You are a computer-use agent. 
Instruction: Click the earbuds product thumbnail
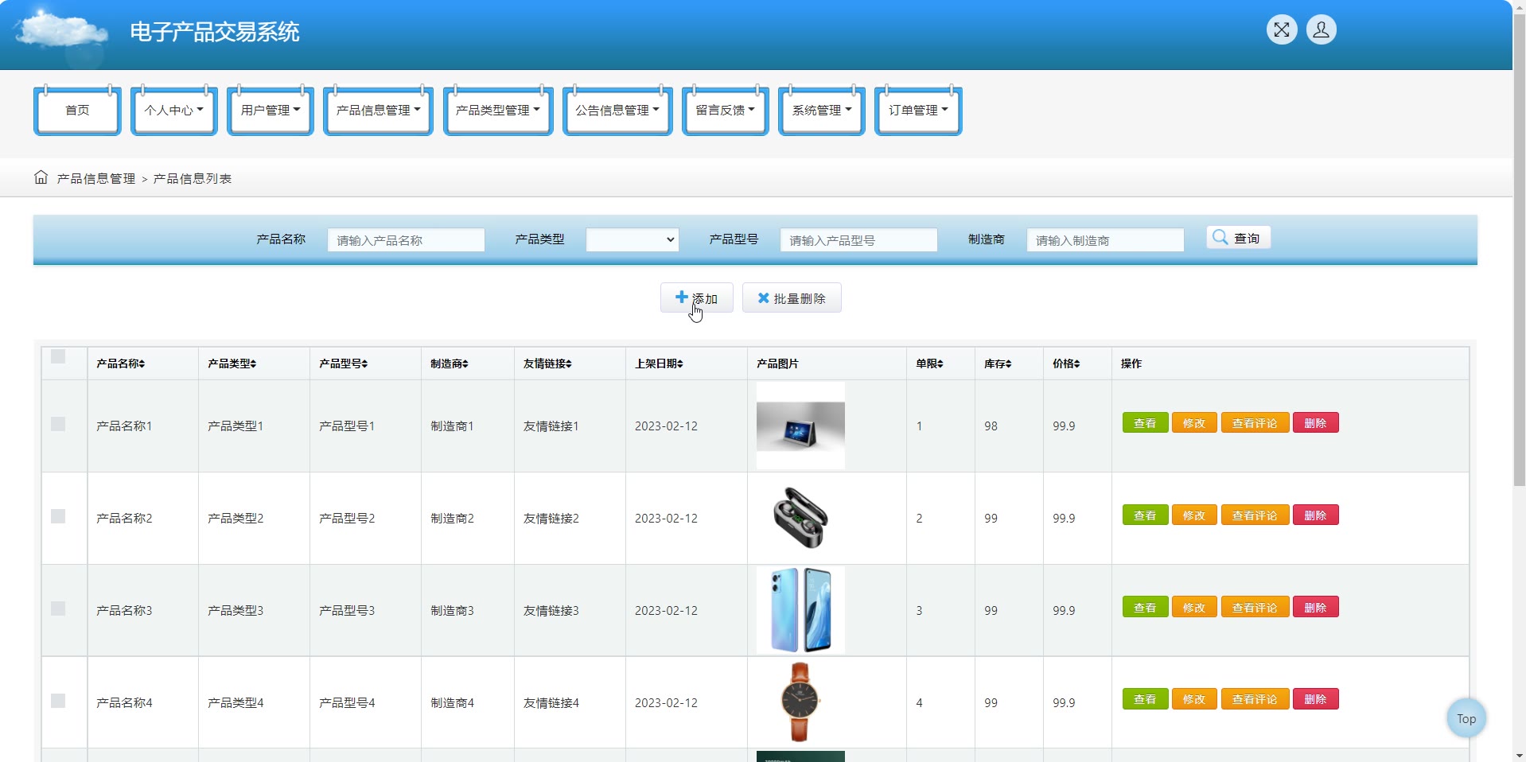pyautogui.click(x=800, y=518)
